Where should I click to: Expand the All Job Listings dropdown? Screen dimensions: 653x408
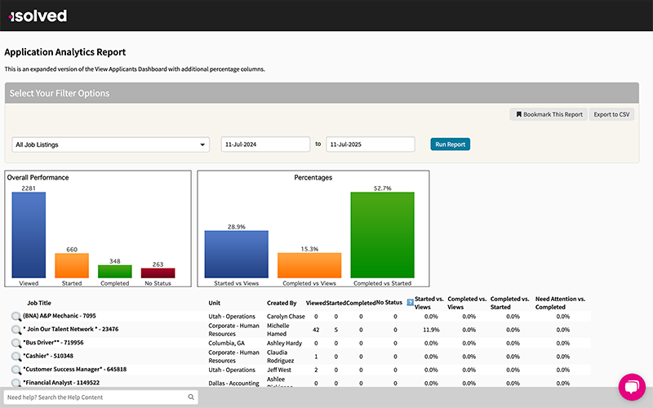pos(111,144)
